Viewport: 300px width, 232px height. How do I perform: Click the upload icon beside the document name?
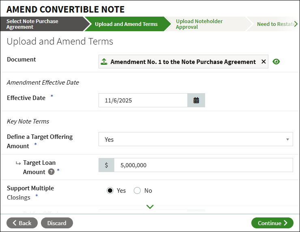pyautogui.click(x=104, y=62)
